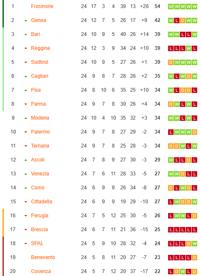The image size is (201, 276).
Task: Open the Genoa team page
Action: [x=38, y=20]
